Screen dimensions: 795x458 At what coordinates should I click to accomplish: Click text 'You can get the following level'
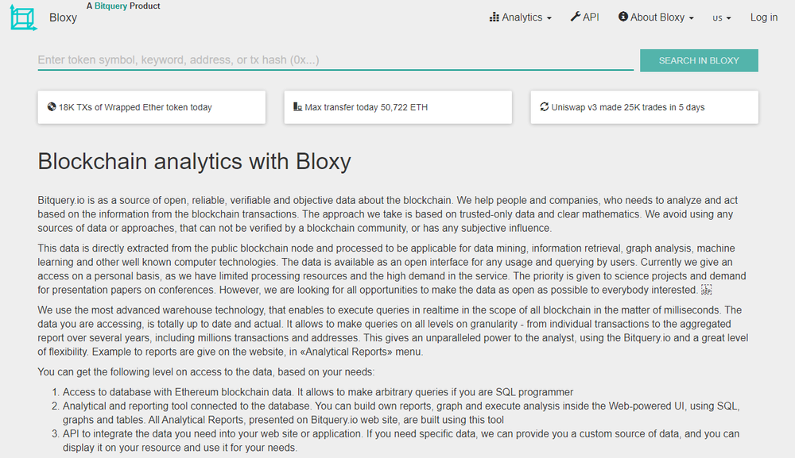206,372
